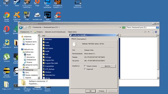Go back with Explorer's back arrow
Image resolution: width=168 pixels, height=94 pixels.
coord(21,27)
